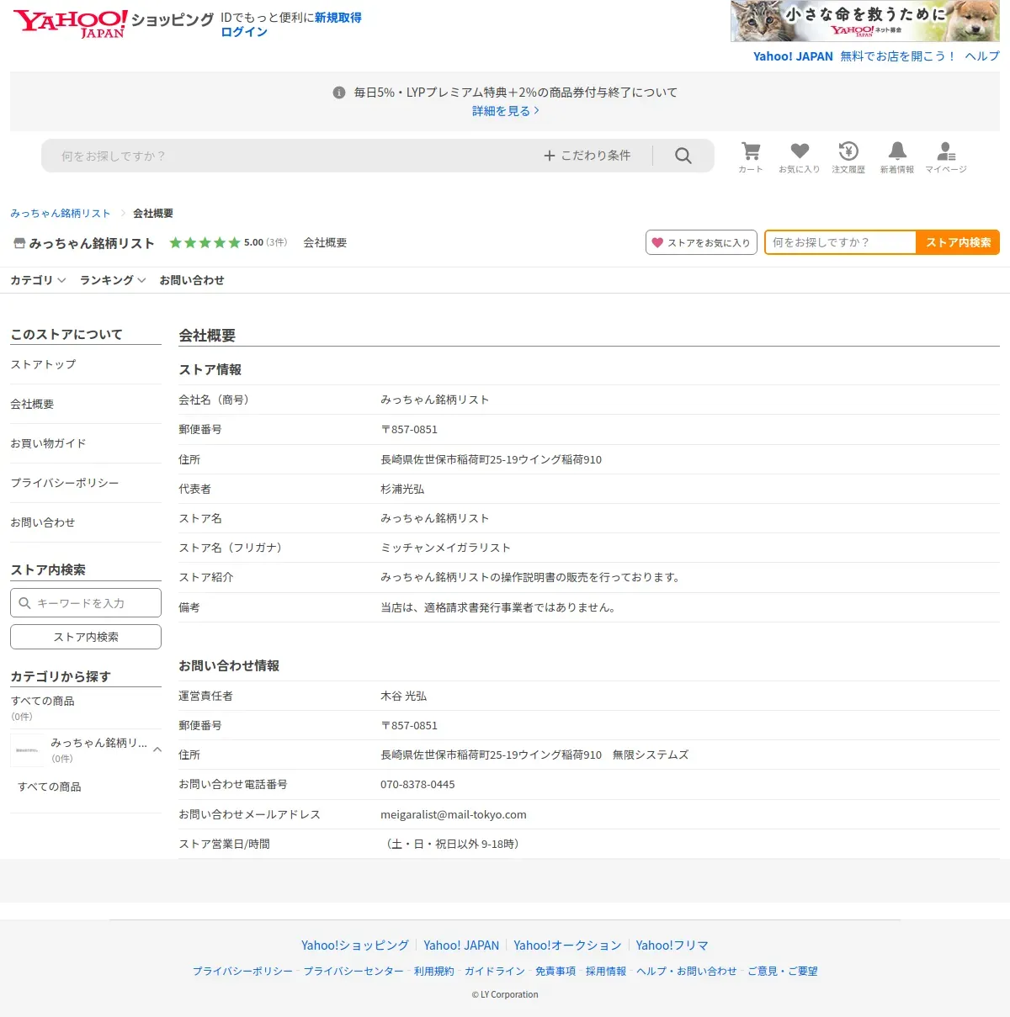Open footer プライバシーセンター link
This screenshot has height=1017, width=1010.
tap(353, 971)
